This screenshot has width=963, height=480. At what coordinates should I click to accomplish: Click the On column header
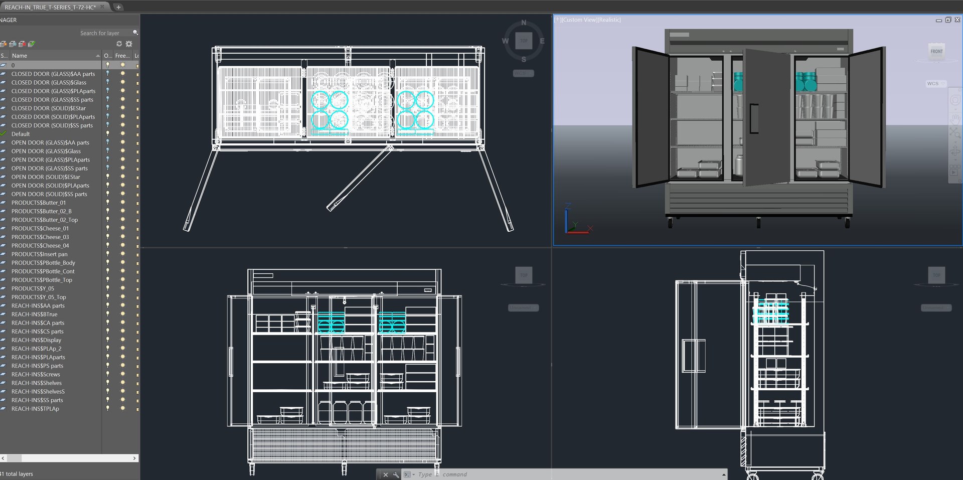pos(108,56)
